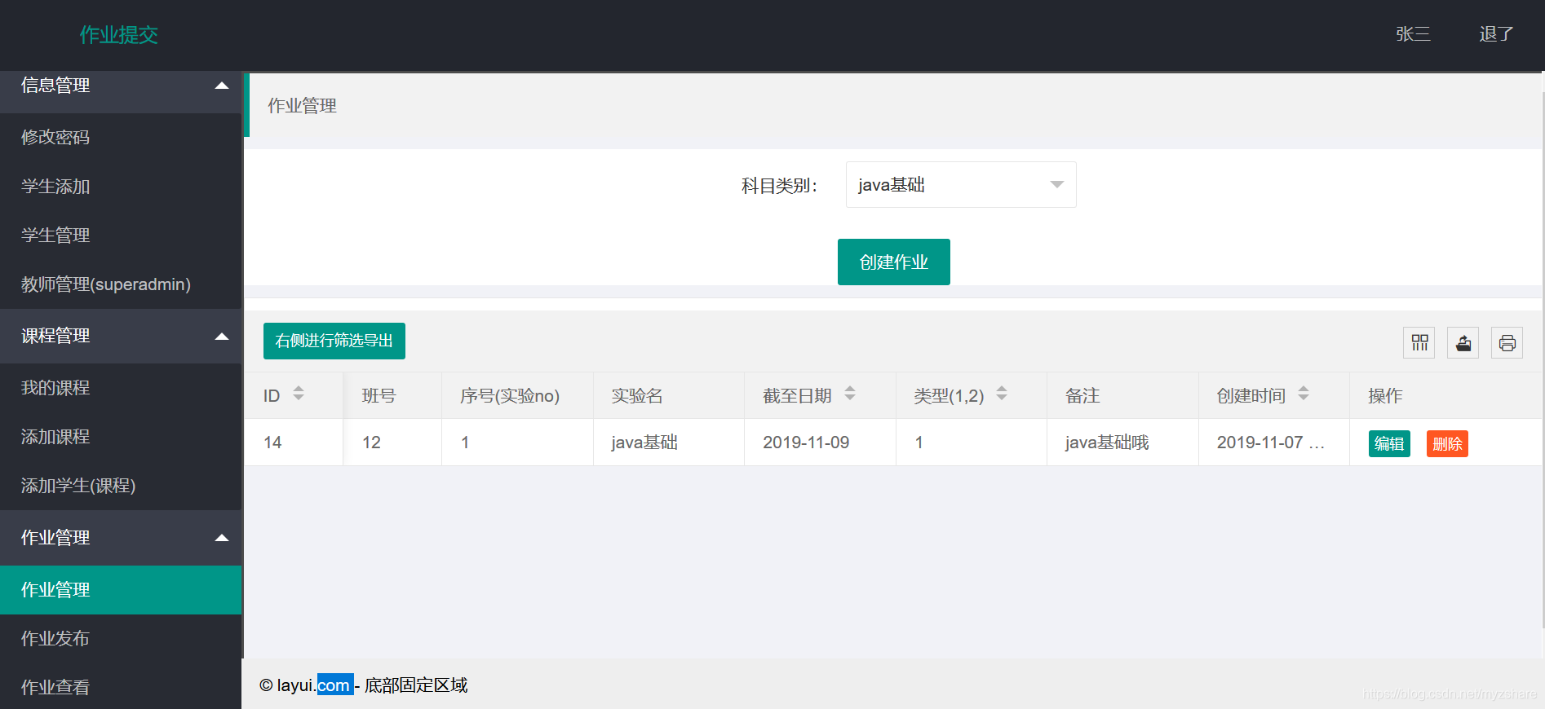This screenshot has height=709, width=1545.
Task: Click the 科目类别 label
Action: [779, 186]
